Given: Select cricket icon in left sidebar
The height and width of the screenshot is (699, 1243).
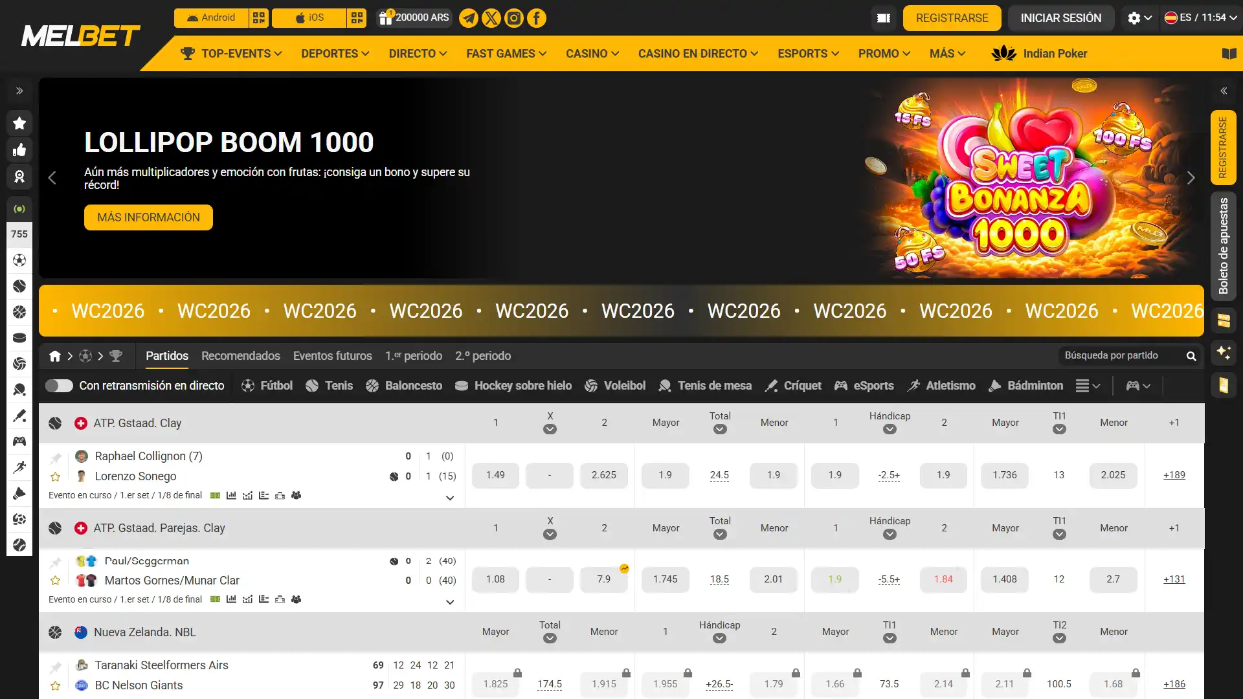Looking at the screenshot, I should (19, 416).
